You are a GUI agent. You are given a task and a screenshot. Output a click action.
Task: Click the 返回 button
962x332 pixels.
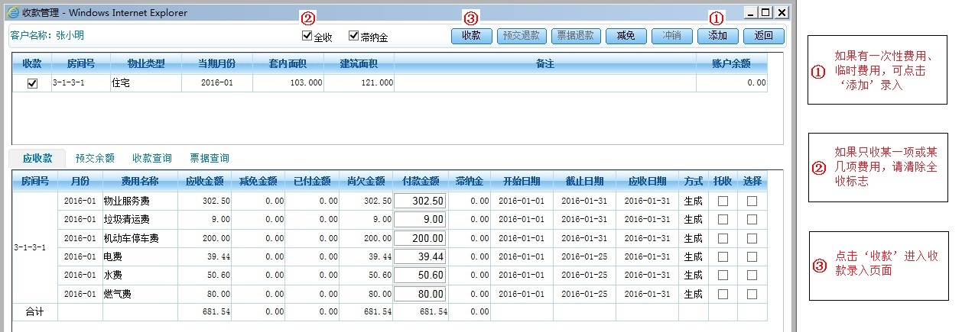(x=763, y=36)
